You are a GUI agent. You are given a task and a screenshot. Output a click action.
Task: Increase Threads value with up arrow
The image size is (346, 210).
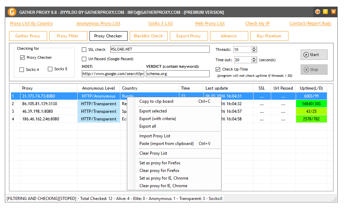click(x=254, y=48)
